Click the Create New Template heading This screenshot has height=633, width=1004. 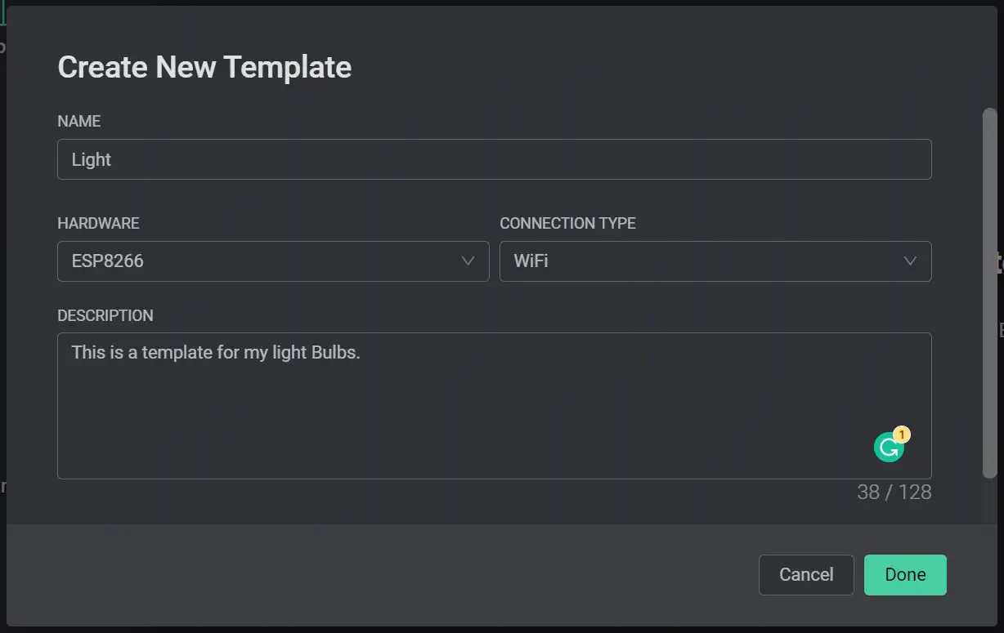[204, 67]
